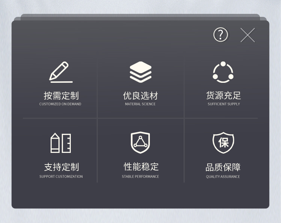This screenshot has height=223, width=281.
Task: Click the QUALITY ASSURANCE caption
Action: click(223, 177)
